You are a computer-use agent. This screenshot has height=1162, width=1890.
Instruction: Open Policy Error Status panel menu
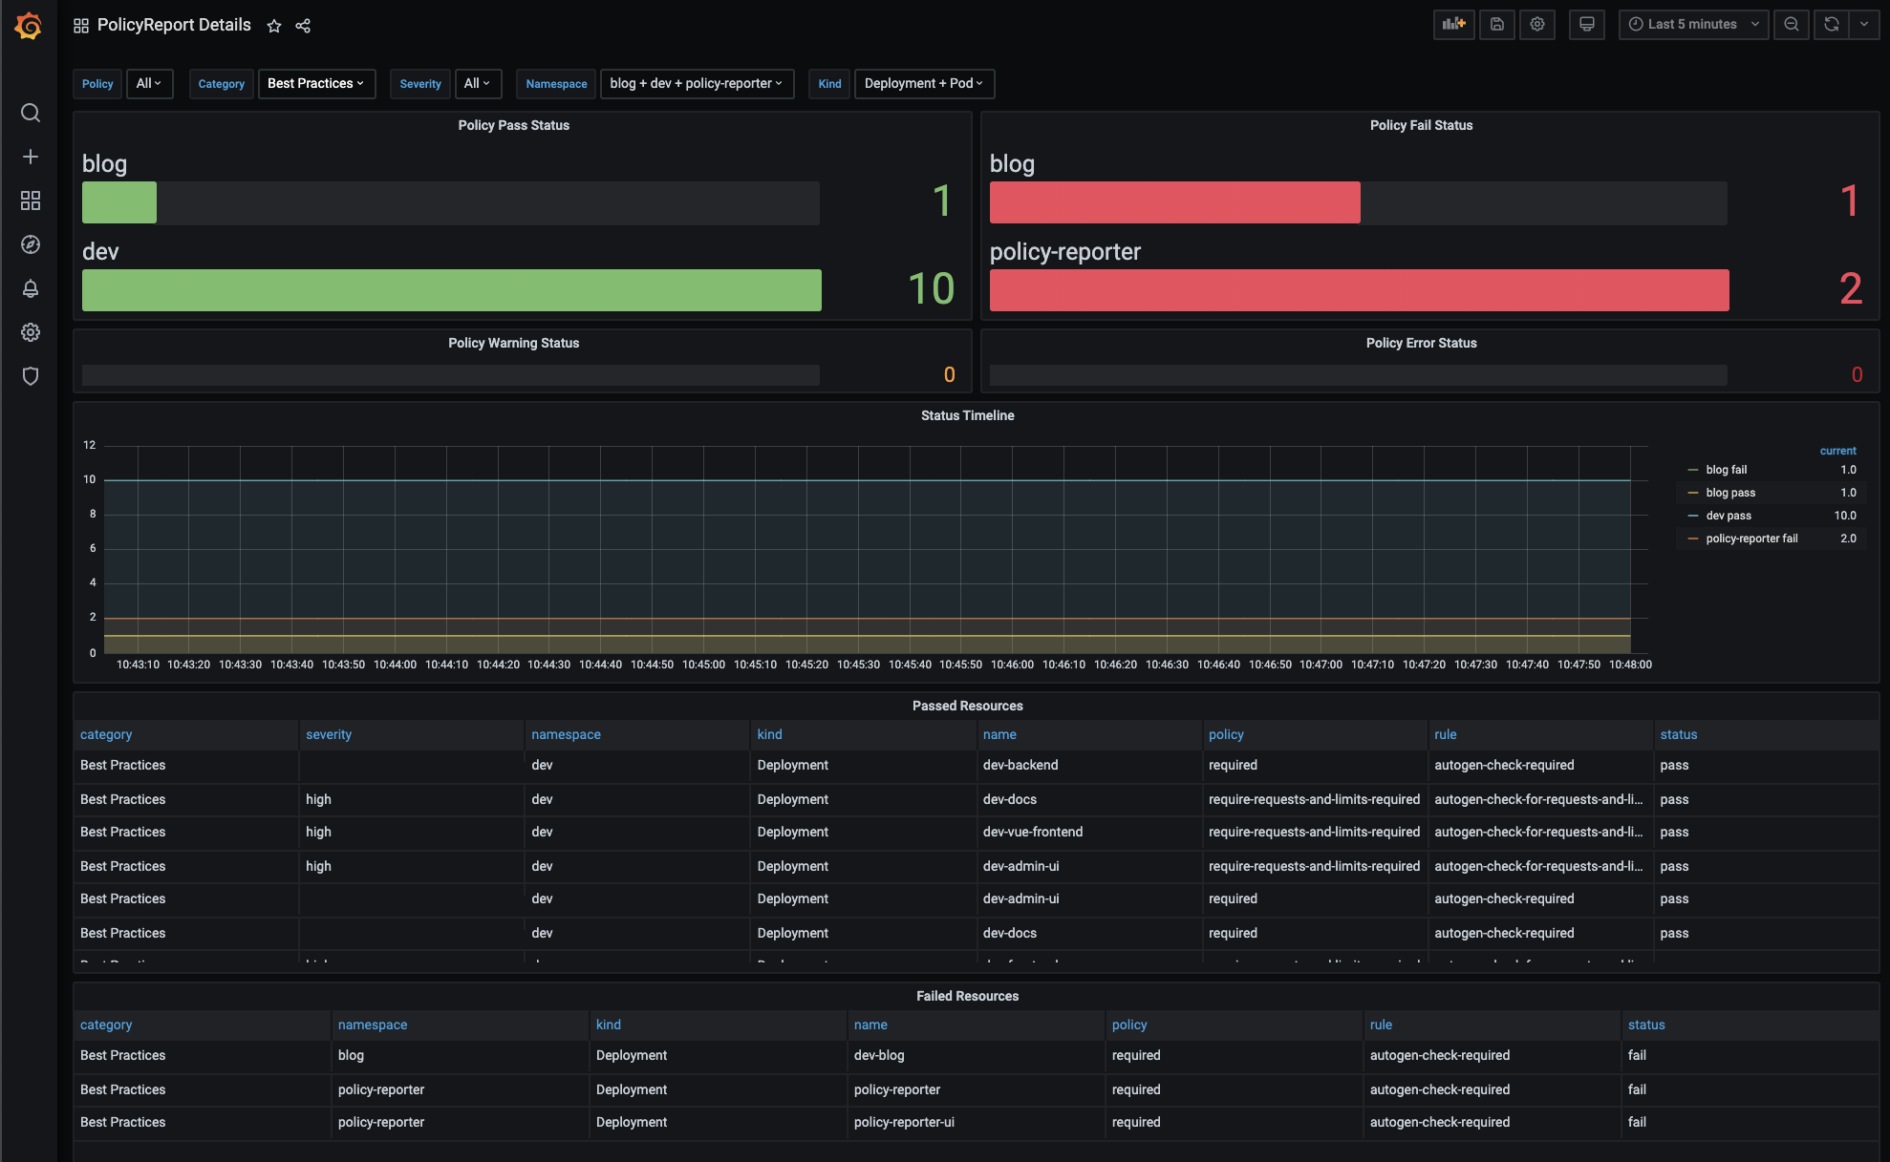(x=1421, y=343)
